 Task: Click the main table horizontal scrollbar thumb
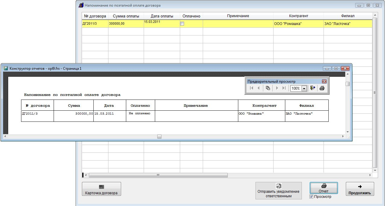tap(158, 175)
